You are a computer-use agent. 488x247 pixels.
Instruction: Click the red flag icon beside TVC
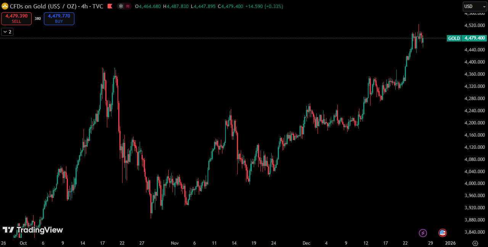tap(110, 6)
